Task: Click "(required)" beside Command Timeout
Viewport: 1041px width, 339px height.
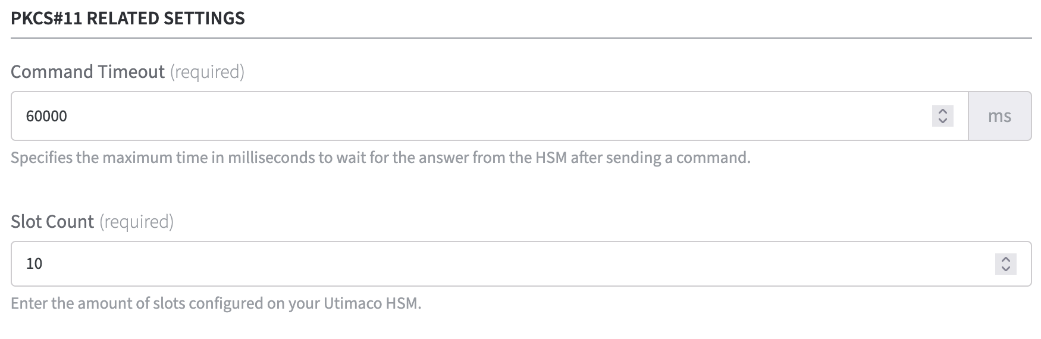Action: point(207,72)
